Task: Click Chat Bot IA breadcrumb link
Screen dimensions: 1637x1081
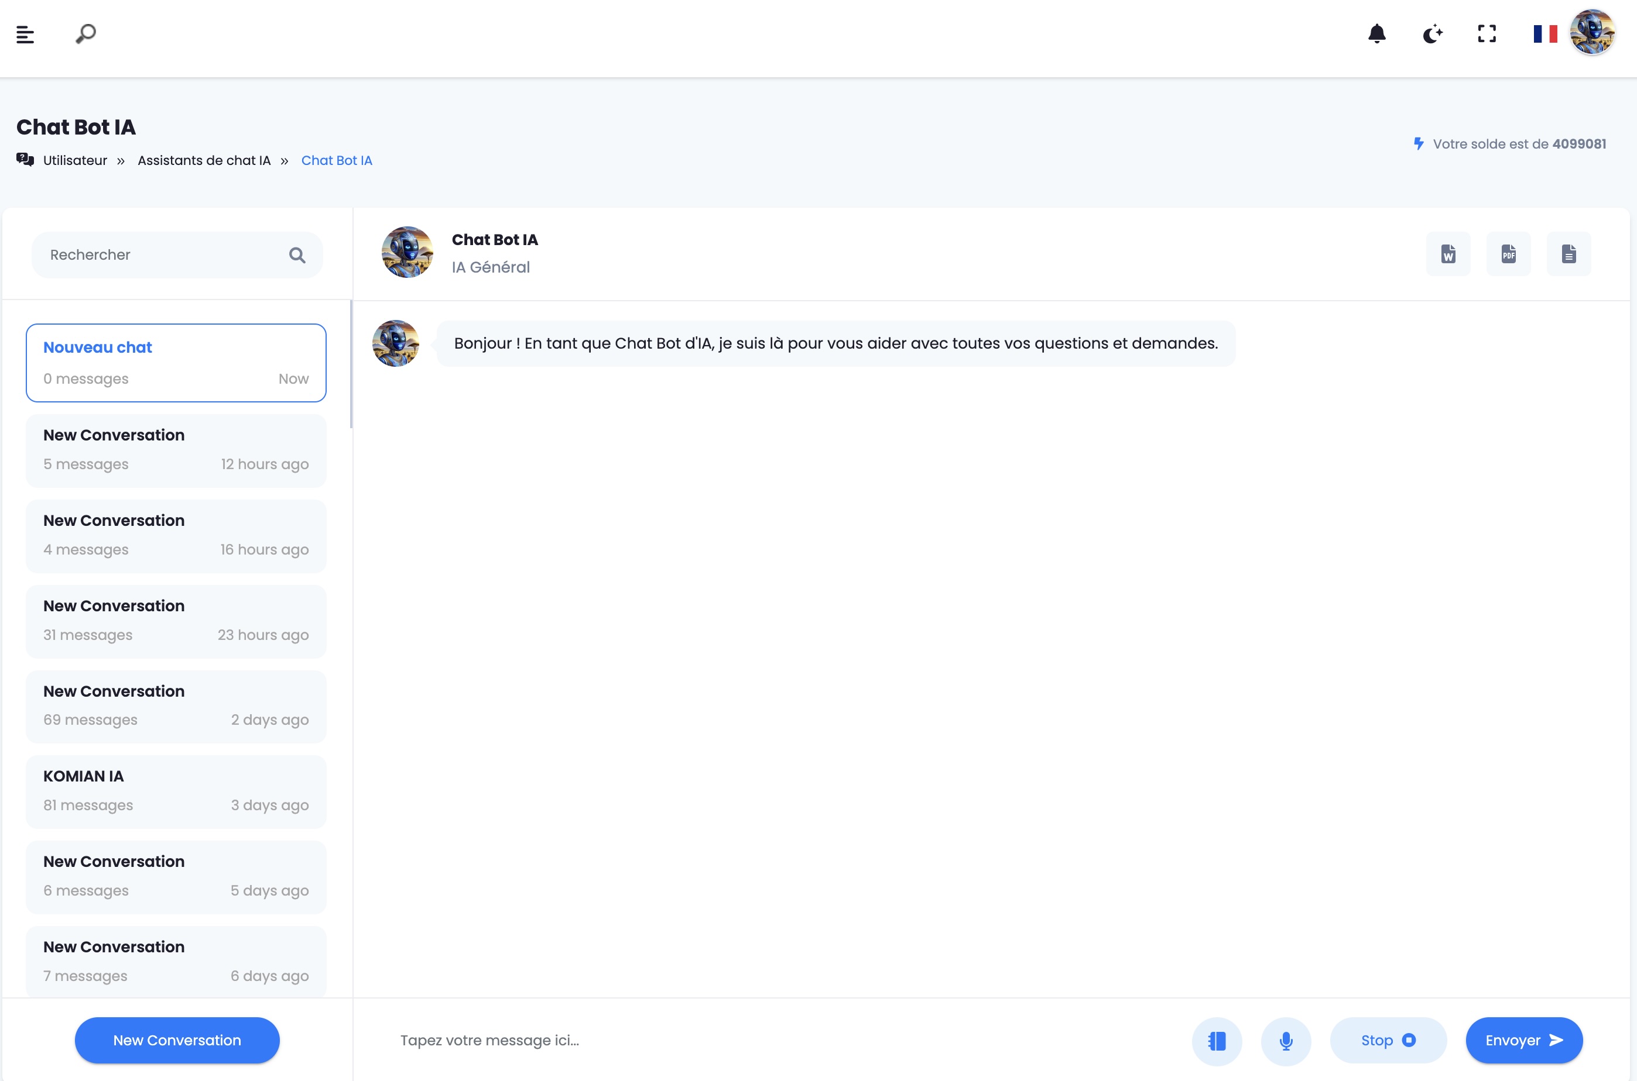Action: click(x=337, y=161)
